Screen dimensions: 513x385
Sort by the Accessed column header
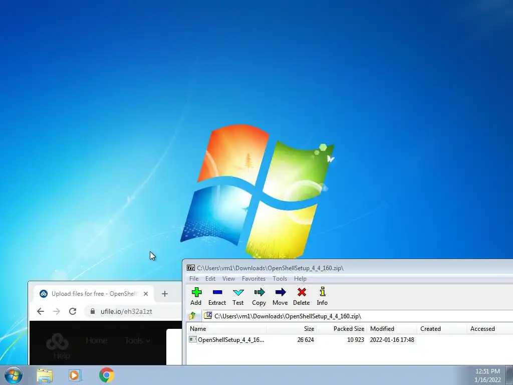point(490,329)
